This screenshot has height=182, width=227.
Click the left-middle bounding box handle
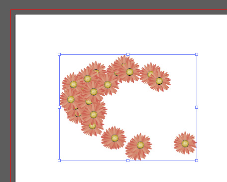[x=59, y=107]
